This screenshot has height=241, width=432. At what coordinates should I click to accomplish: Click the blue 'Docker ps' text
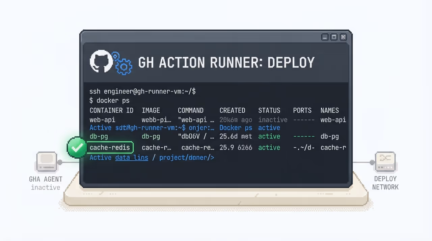coord(236,128)
